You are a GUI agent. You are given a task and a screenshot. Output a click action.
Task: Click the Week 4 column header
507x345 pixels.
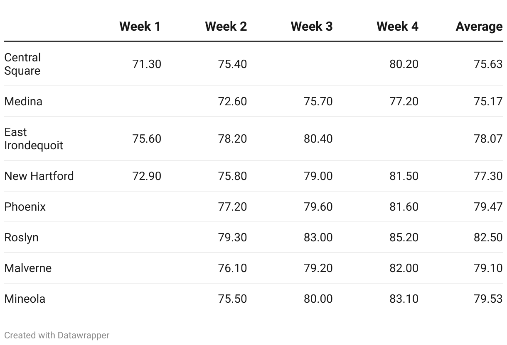click(x=397, y=27)
